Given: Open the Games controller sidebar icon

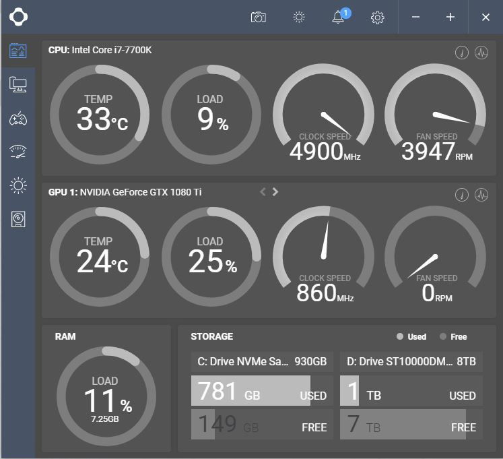Looking at the screenshot, I should 18,119.
